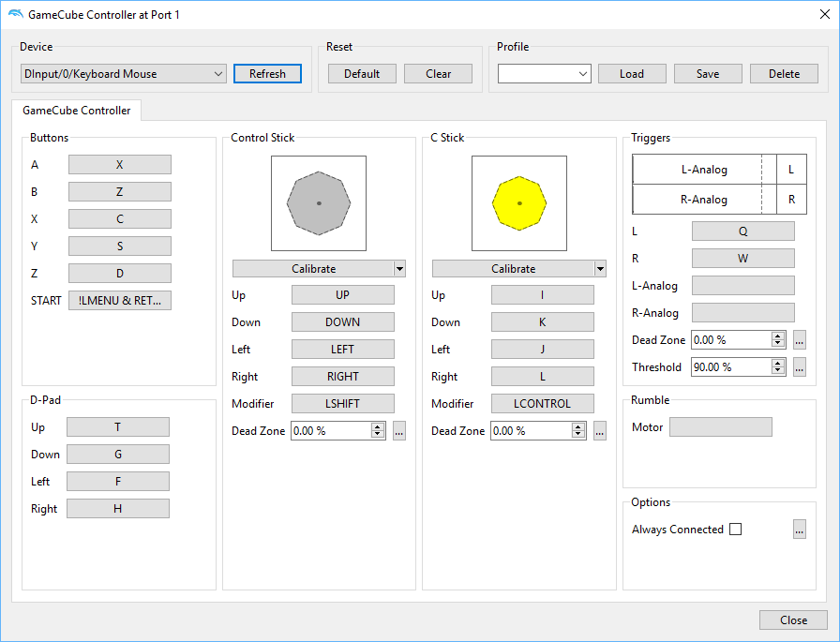The height and width of the screenshot is (642, 840).
Task: Remap the B button binding
Action: pos(120,192)
